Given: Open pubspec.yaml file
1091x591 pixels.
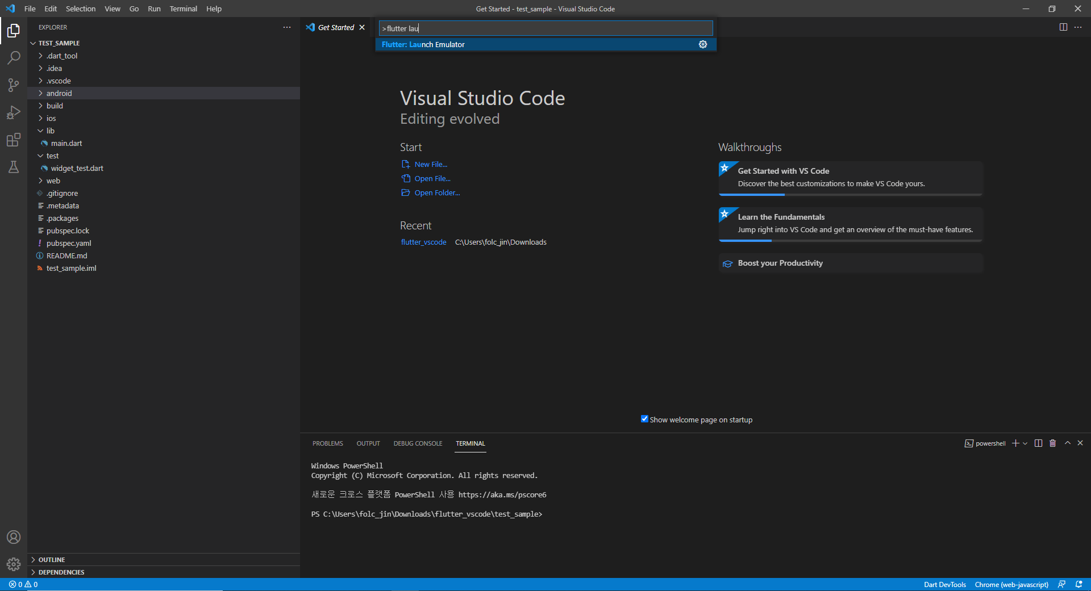Looking at the screenshot, I should point(69,243).
